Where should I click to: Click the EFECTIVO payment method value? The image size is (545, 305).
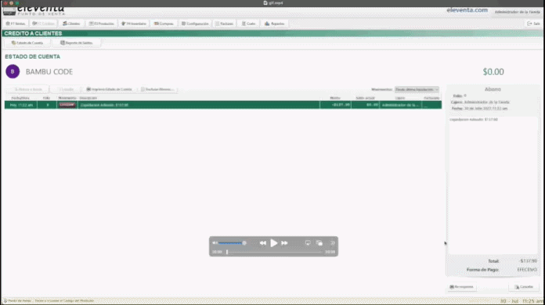[527, 270]
